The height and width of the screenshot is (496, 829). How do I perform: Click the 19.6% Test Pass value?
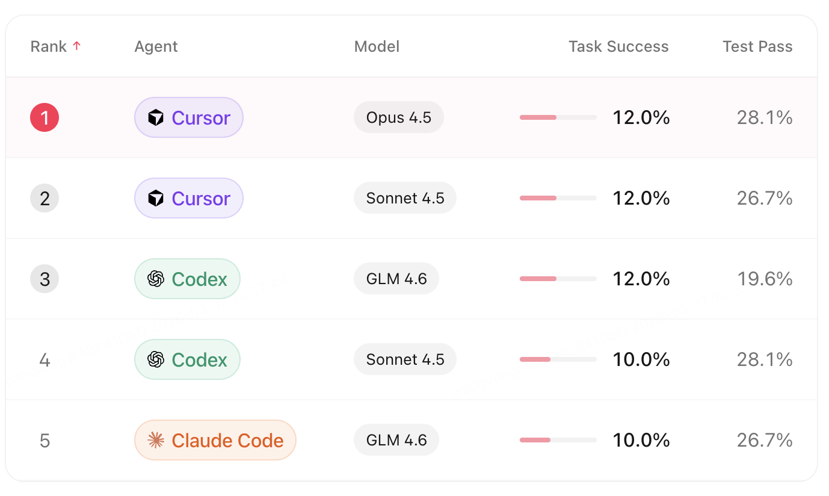[x=765, y=279]
